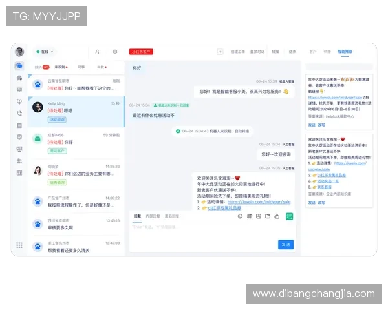Open the calendar clipboard sidebar icon
Viewport: 388px width, 310px height.
19,125
